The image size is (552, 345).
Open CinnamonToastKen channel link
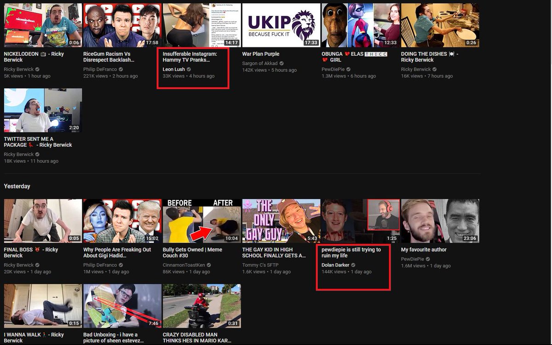coord(184,265)
